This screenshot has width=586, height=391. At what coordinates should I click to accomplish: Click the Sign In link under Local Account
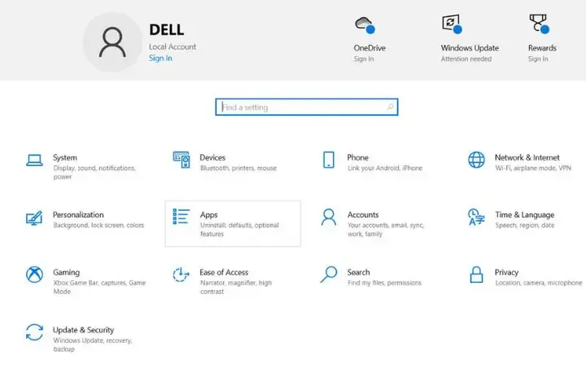(160, 59)
